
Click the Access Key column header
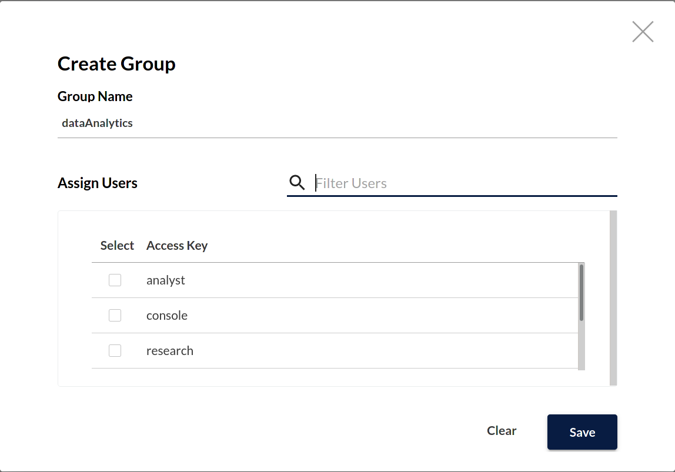[177, 245]
